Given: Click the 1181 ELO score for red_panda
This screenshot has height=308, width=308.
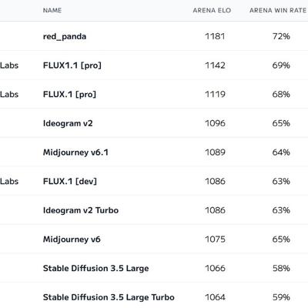Looking at the screenshot, I should [x=215, y=36].
